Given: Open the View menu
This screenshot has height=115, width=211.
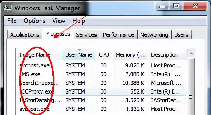Looking at the screenshot, I should pos(59,21).
